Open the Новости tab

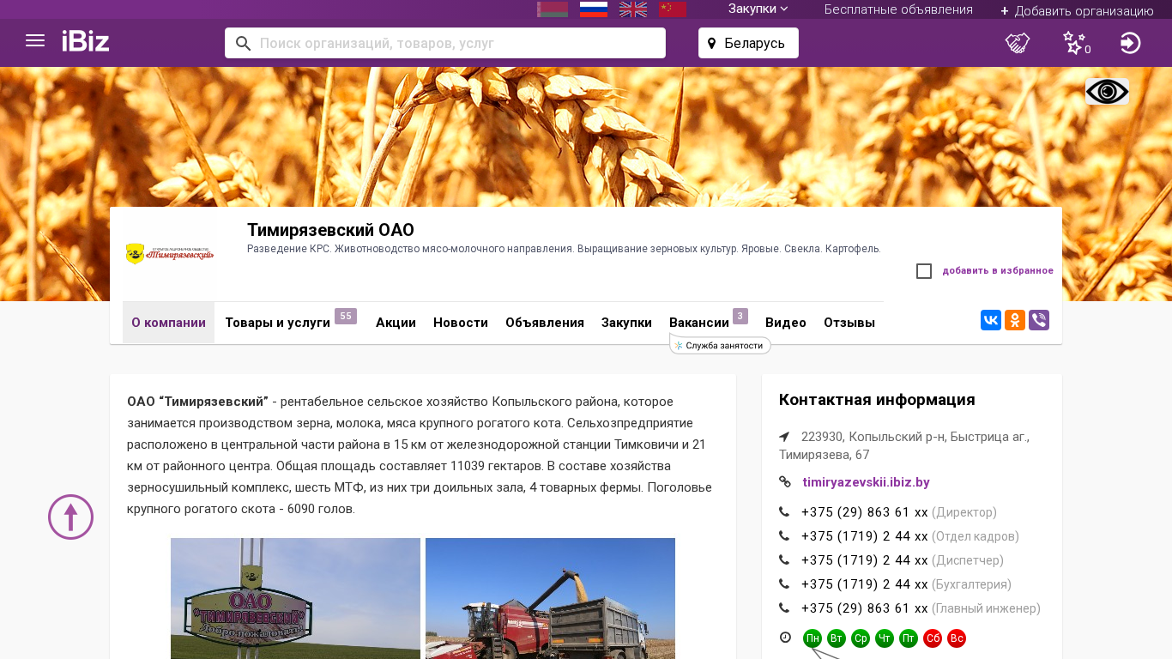[x=461, y=323]
